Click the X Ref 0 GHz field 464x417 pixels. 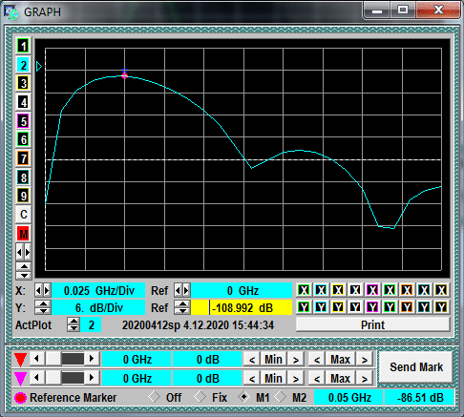tap(242, 290)
